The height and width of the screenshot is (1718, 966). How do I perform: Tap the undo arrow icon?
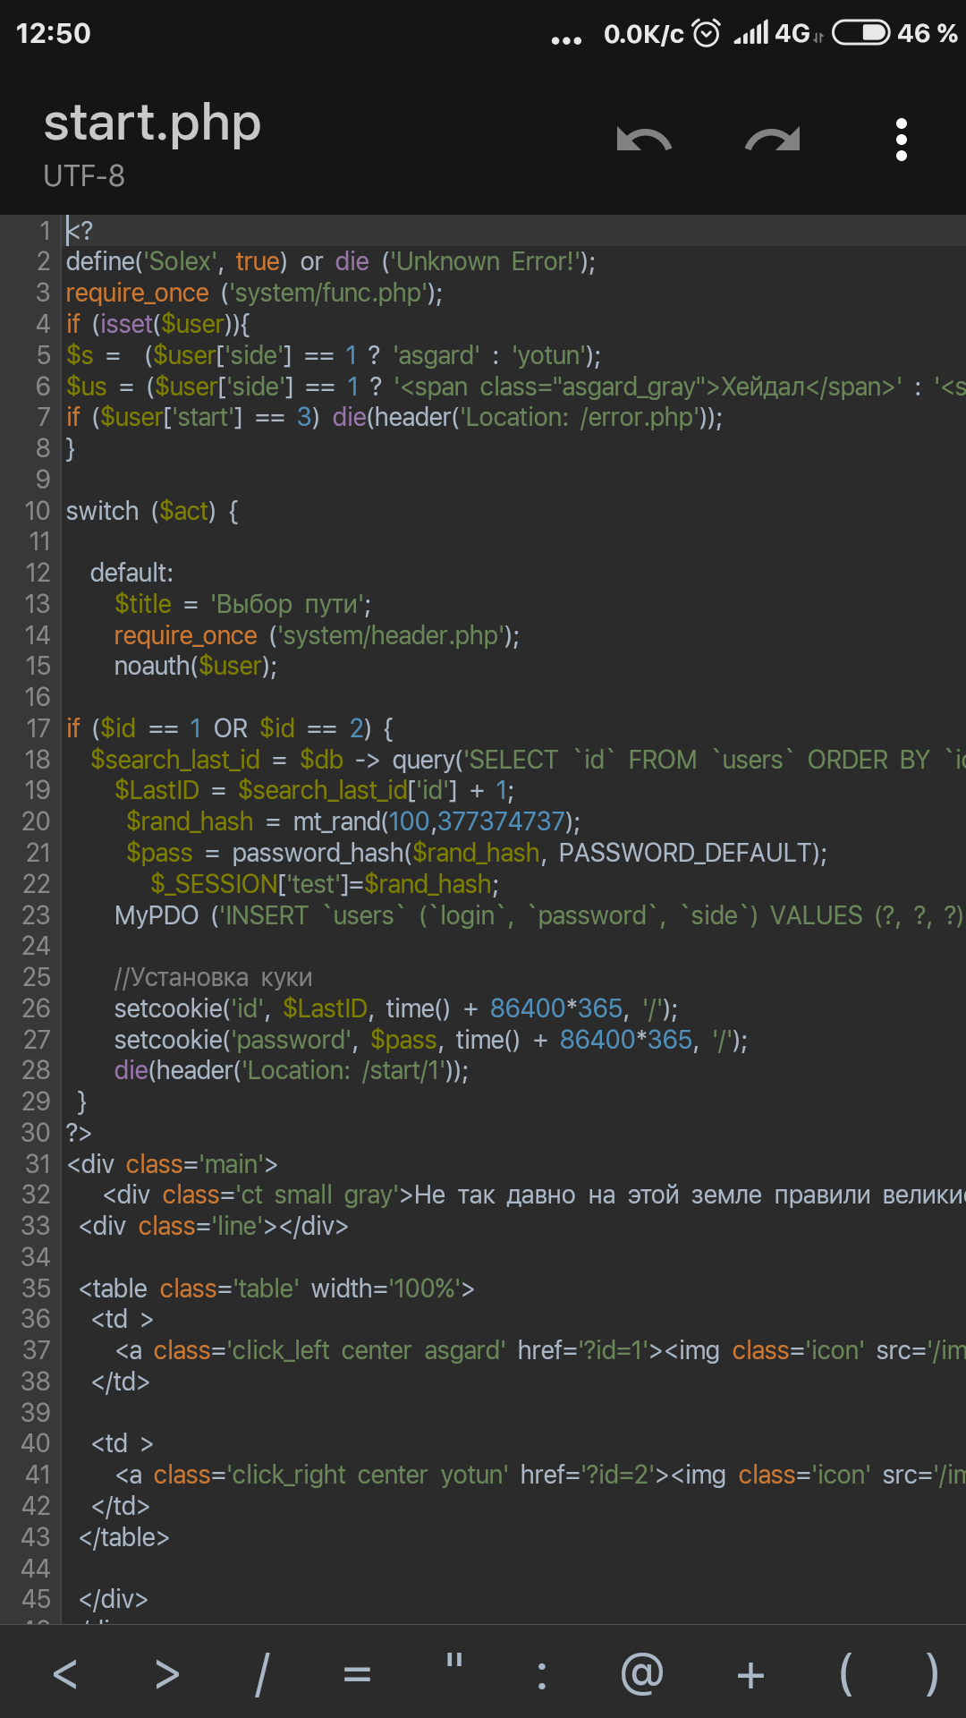tap(644, 140)
